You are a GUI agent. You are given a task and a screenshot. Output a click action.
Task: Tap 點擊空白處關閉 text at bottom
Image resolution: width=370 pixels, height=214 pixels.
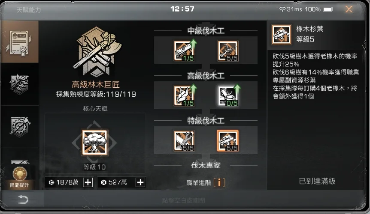(x=183, y=200)
